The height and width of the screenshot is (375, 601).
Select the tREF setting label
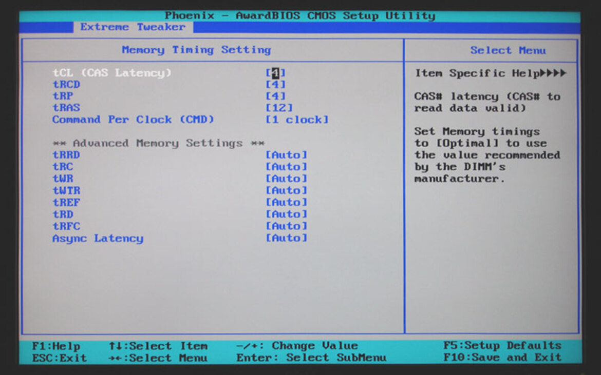coord(66,203)
